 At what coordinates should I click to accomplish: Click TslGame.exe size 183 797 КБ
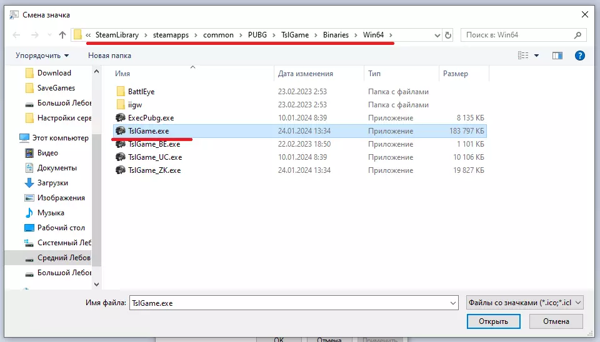click(x=466, y=131)
